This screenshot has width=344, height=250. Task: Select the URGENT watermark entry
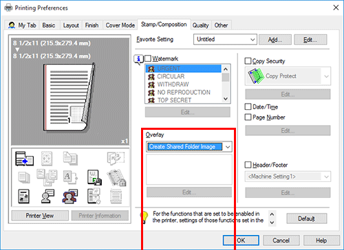184,69
